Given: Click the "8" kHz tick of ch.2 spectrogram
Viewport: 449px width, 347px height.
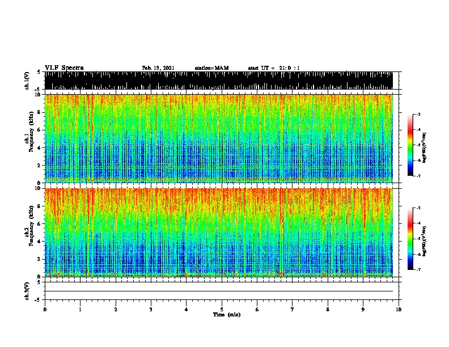Looking at the screenshot, I should 40,206.
